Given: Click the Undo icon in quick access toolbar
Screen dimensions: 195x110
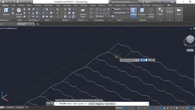Looking at the screenshot, I should click(x=21, y=2).
